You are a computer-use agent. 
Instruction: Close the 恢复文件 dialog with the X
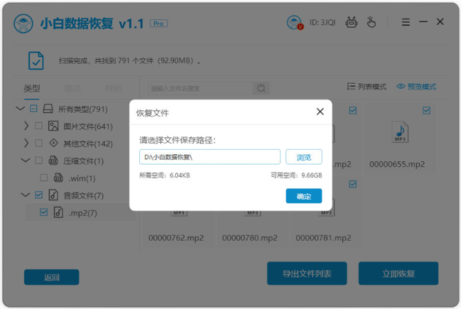pyautogui.click(x=320, y=112)
